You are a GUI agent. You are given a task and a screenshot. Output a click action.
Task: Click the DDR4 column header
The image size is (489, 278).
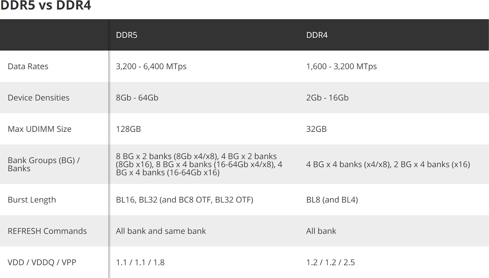point(317,35)
